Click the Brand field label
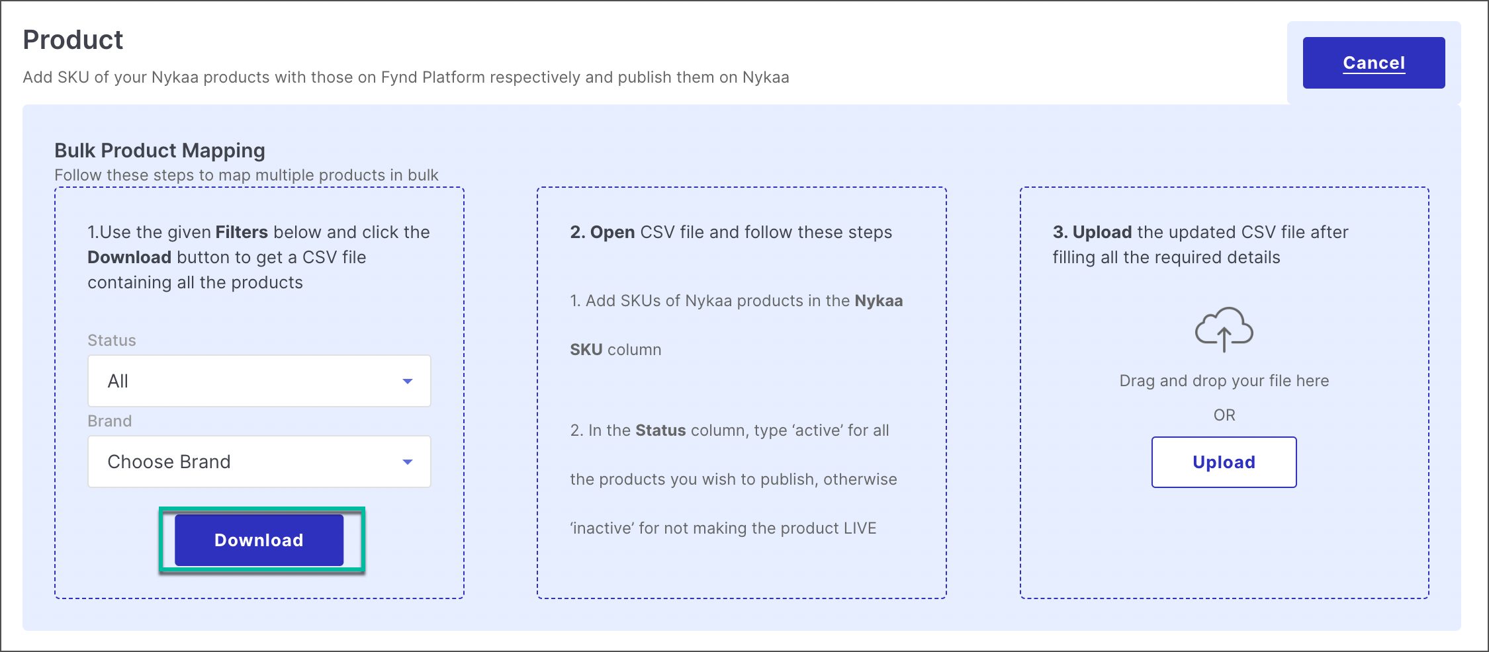 click(x=109, y=421)
